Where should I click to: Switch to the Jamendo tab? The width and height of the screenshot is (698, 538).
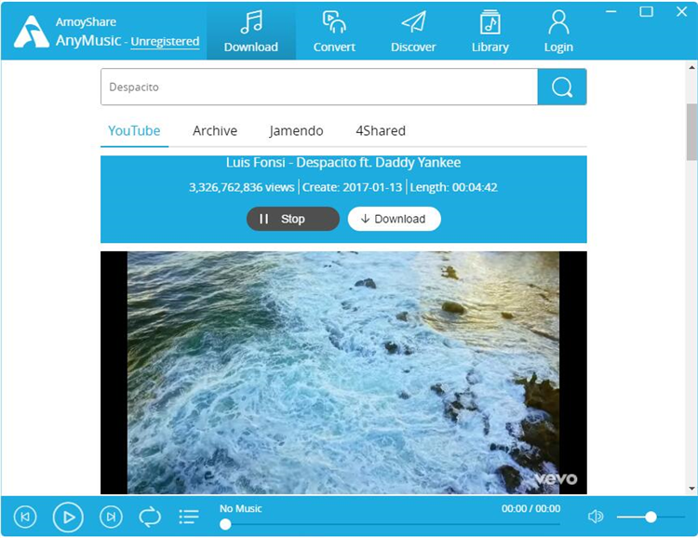tap(296, 131)
